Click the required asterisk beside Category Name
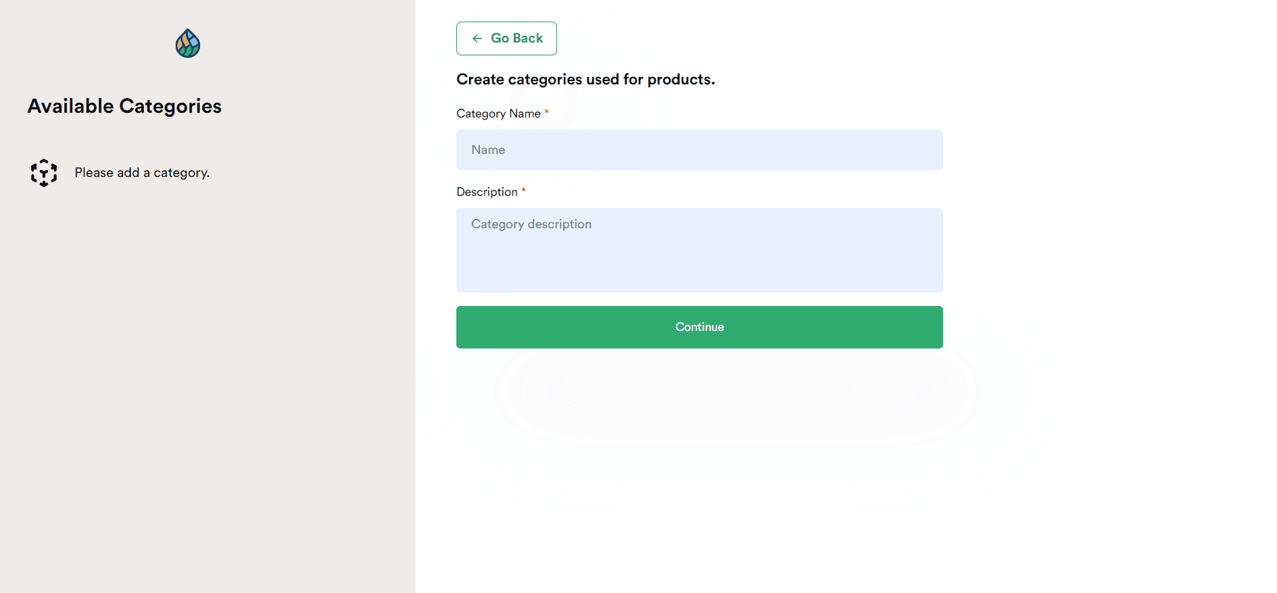1277x593 pixels. click(x=547, y=112)
